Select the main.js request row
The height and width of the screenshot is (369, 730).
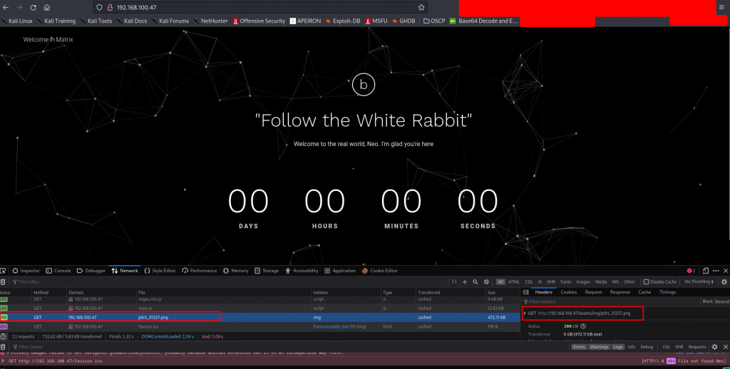point(259,308)
